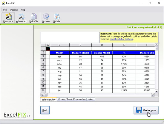
Task: Click the cell with value 78
Action: click(80, 64)
